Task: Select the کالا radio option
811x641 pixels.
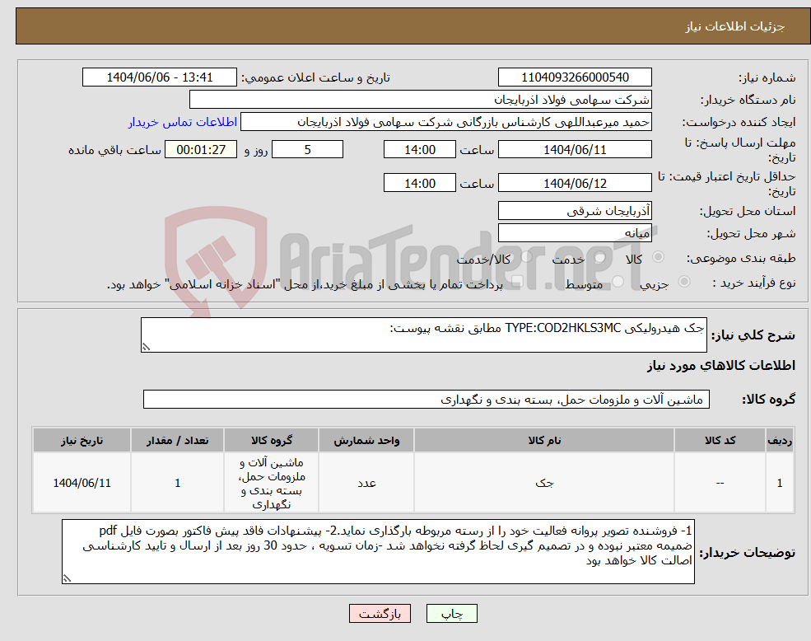Action: pos(658,255)
